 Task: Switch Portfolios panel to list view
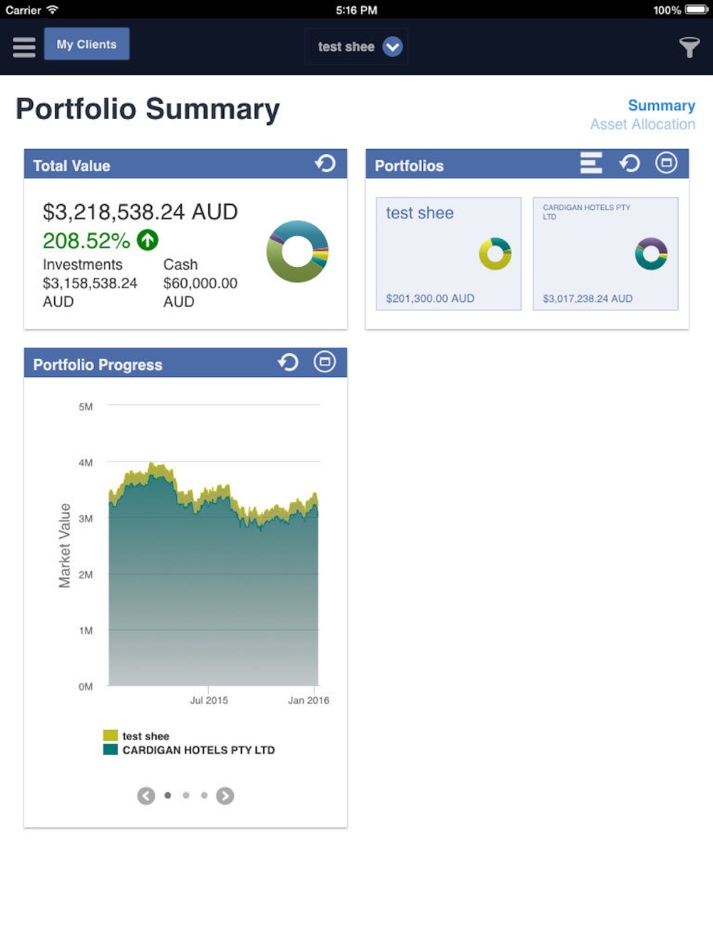[591, 163]
